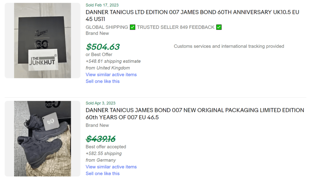The image size is (311, 180).
Task: Click the Best offer accepted text
Action: pyautogui.click(x=106, y=146)
